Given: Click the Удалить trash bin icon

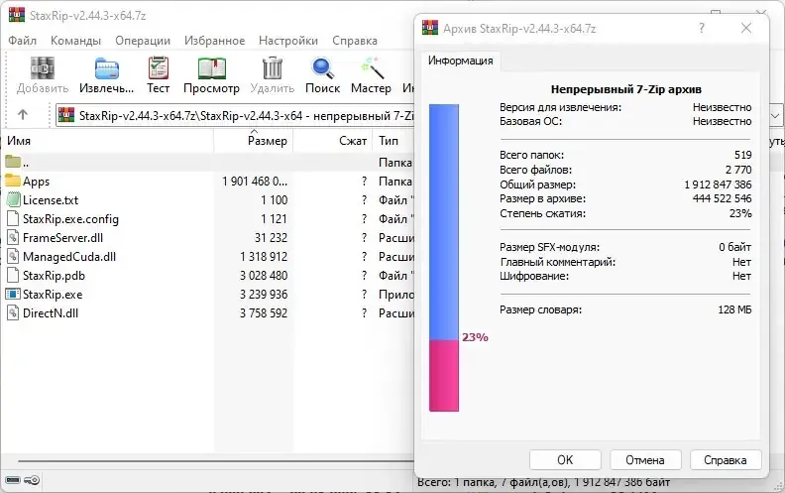Looking at the screenshot, I should coord(273,68).
